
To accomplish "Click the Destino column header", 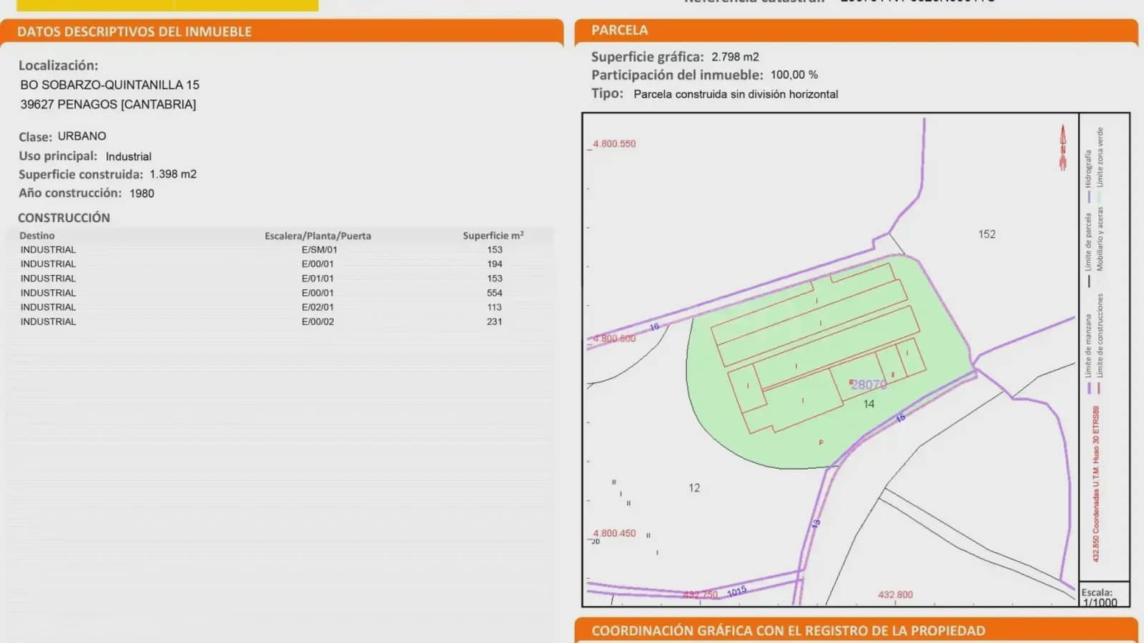I will pos(37,236).
